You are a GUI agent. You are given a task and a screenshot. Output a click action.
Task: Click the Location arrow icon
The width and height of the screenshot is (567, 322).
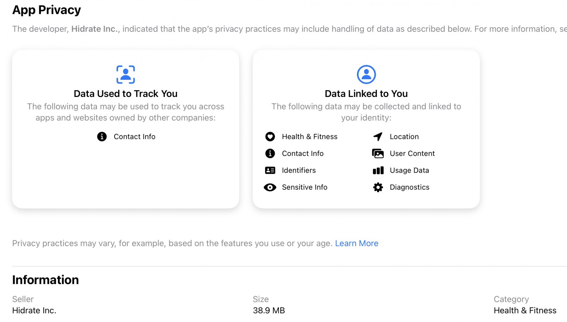[378, 137]
